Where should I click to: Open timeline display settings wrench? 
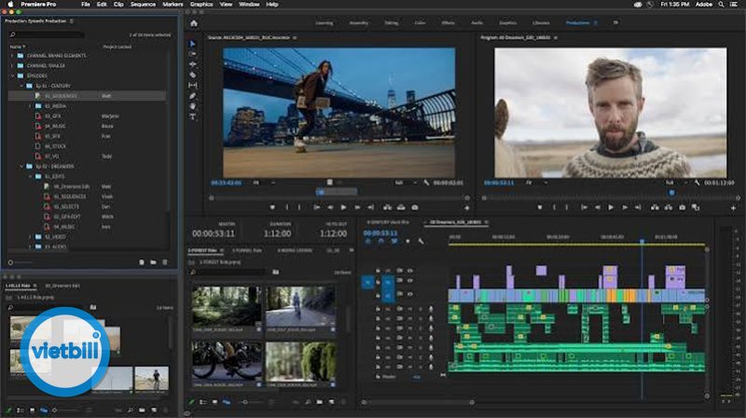(x=421, y=242)
